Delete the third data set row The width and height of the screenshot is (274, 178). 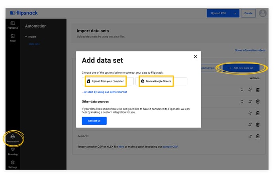tap(258, 113)
